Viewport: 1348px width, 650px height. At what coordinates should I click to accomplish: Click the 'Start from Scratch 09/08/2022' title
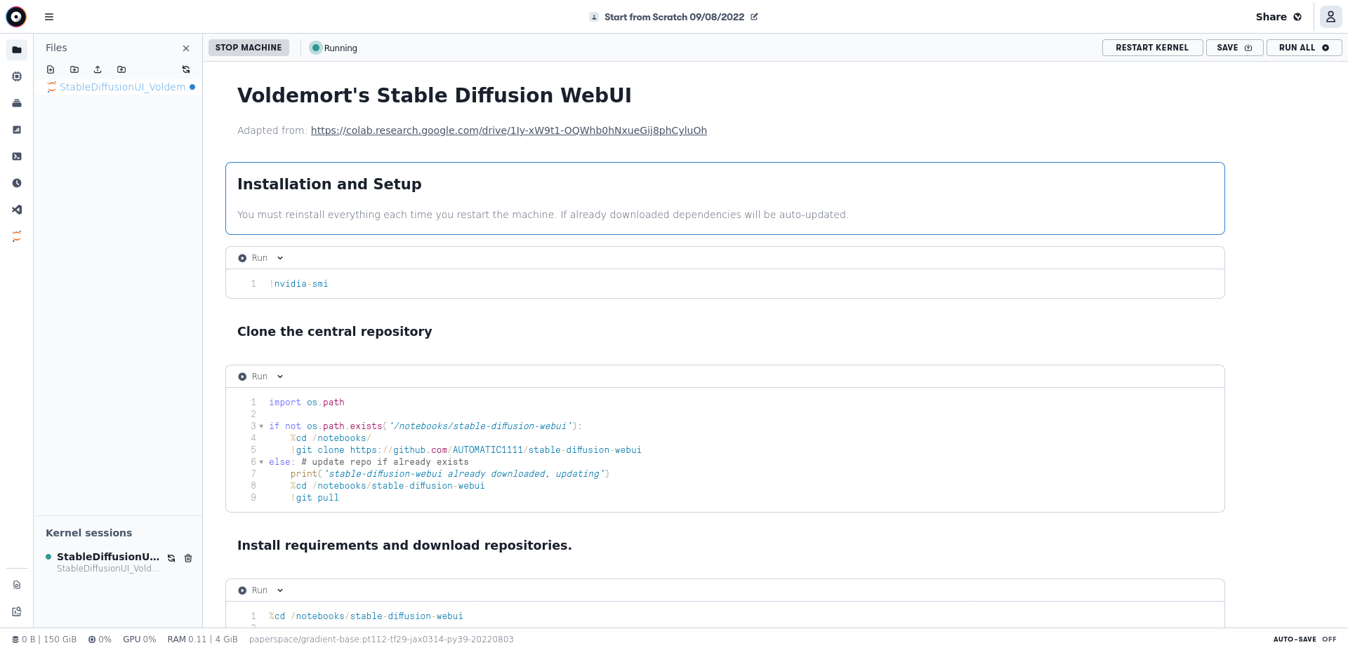[674, 17]
